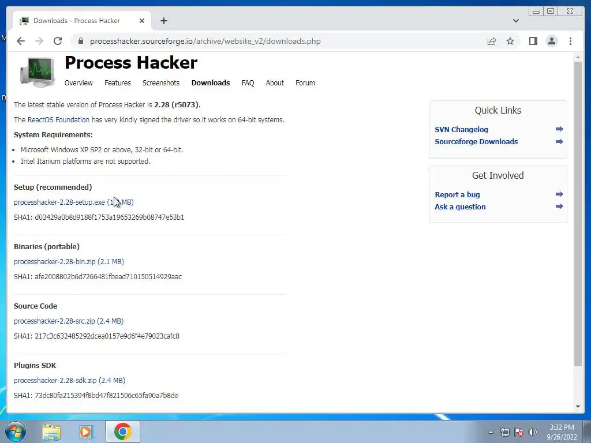Go to the Features page
This screenshot has height=443, width=591.
click(x=118, y=83)
